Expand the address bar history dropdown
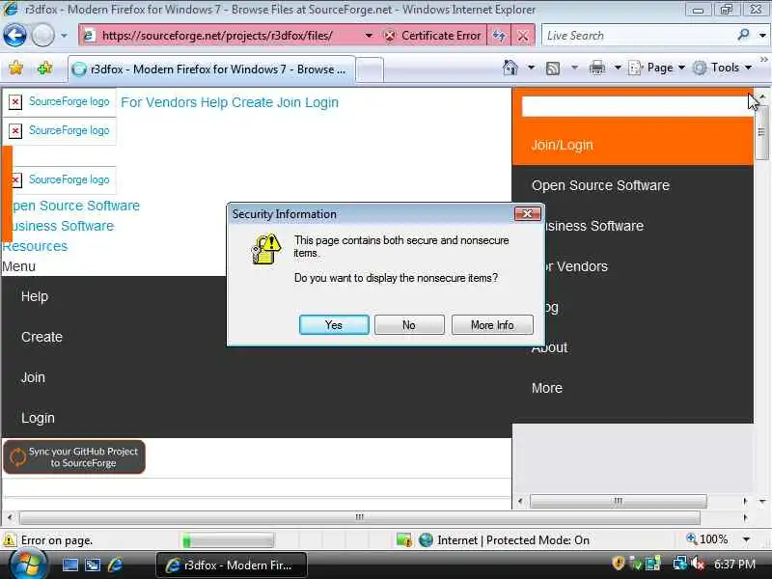Image resolution: width=772 pixels, height=579 pixels. point(369,36)
